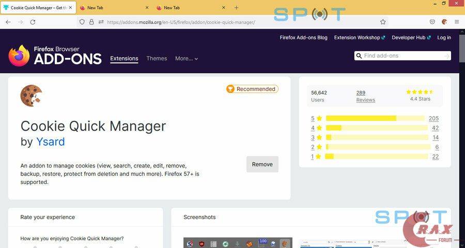
Task: Open the Extensions section
Action: click(x=124, y=58)
